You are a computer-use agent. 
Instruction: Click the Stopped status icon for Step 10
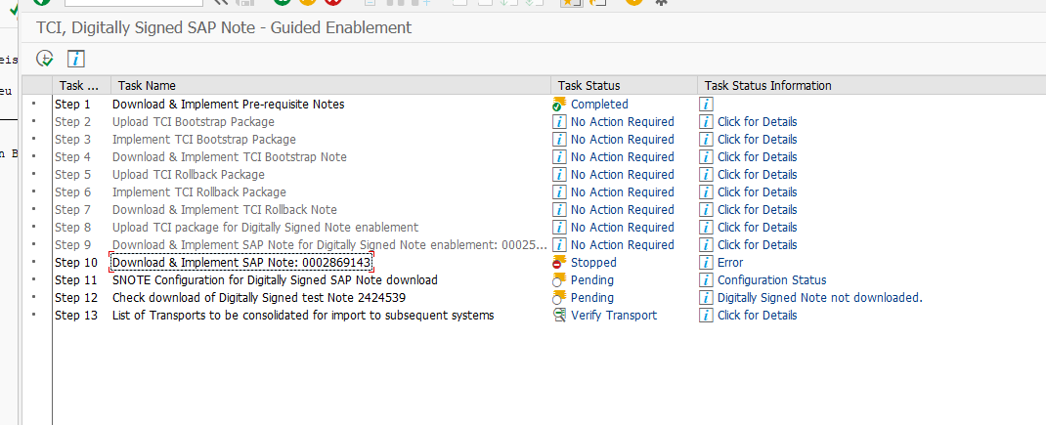[559, 263]
